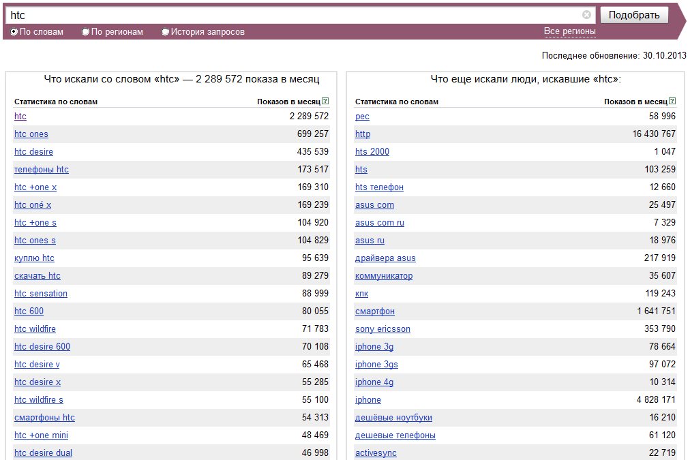Screen dimensions: 690x460
Task: Open the 'htc ones' keyword link
Action: [x=31, y=134]
